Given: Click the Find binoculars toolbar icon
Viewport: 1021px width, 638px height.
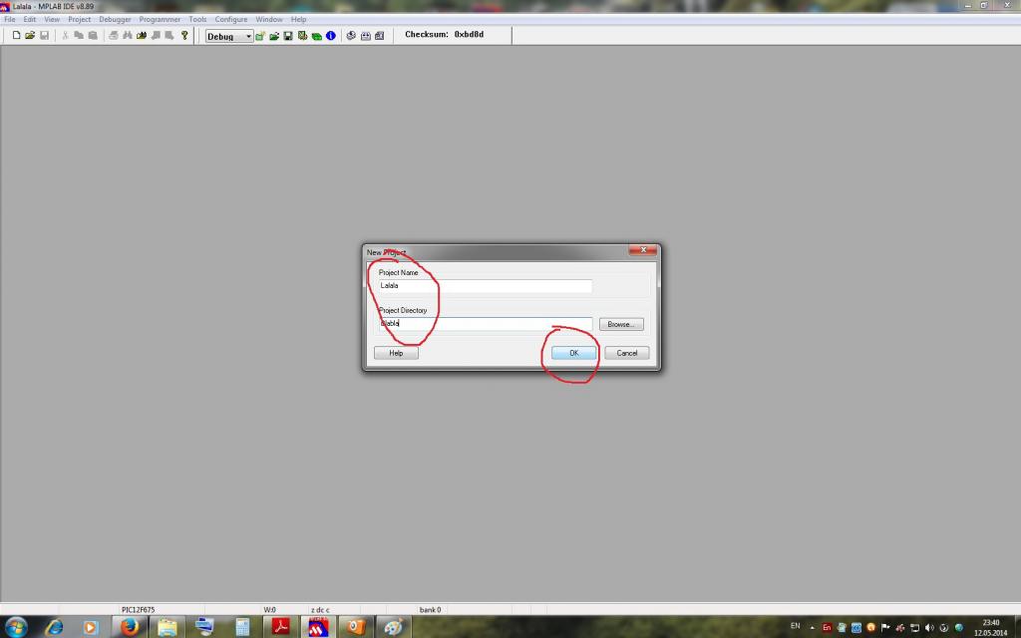Looking at the screenshot, I should click(128, 36).
